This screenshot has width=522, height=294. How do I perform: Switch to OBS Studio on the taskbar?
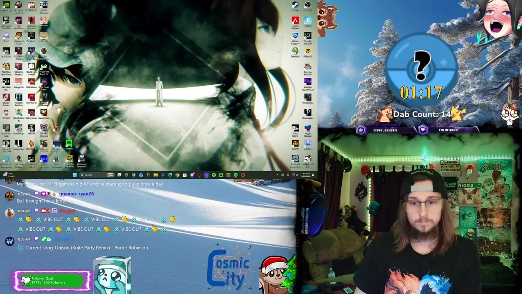coord(243,175)
